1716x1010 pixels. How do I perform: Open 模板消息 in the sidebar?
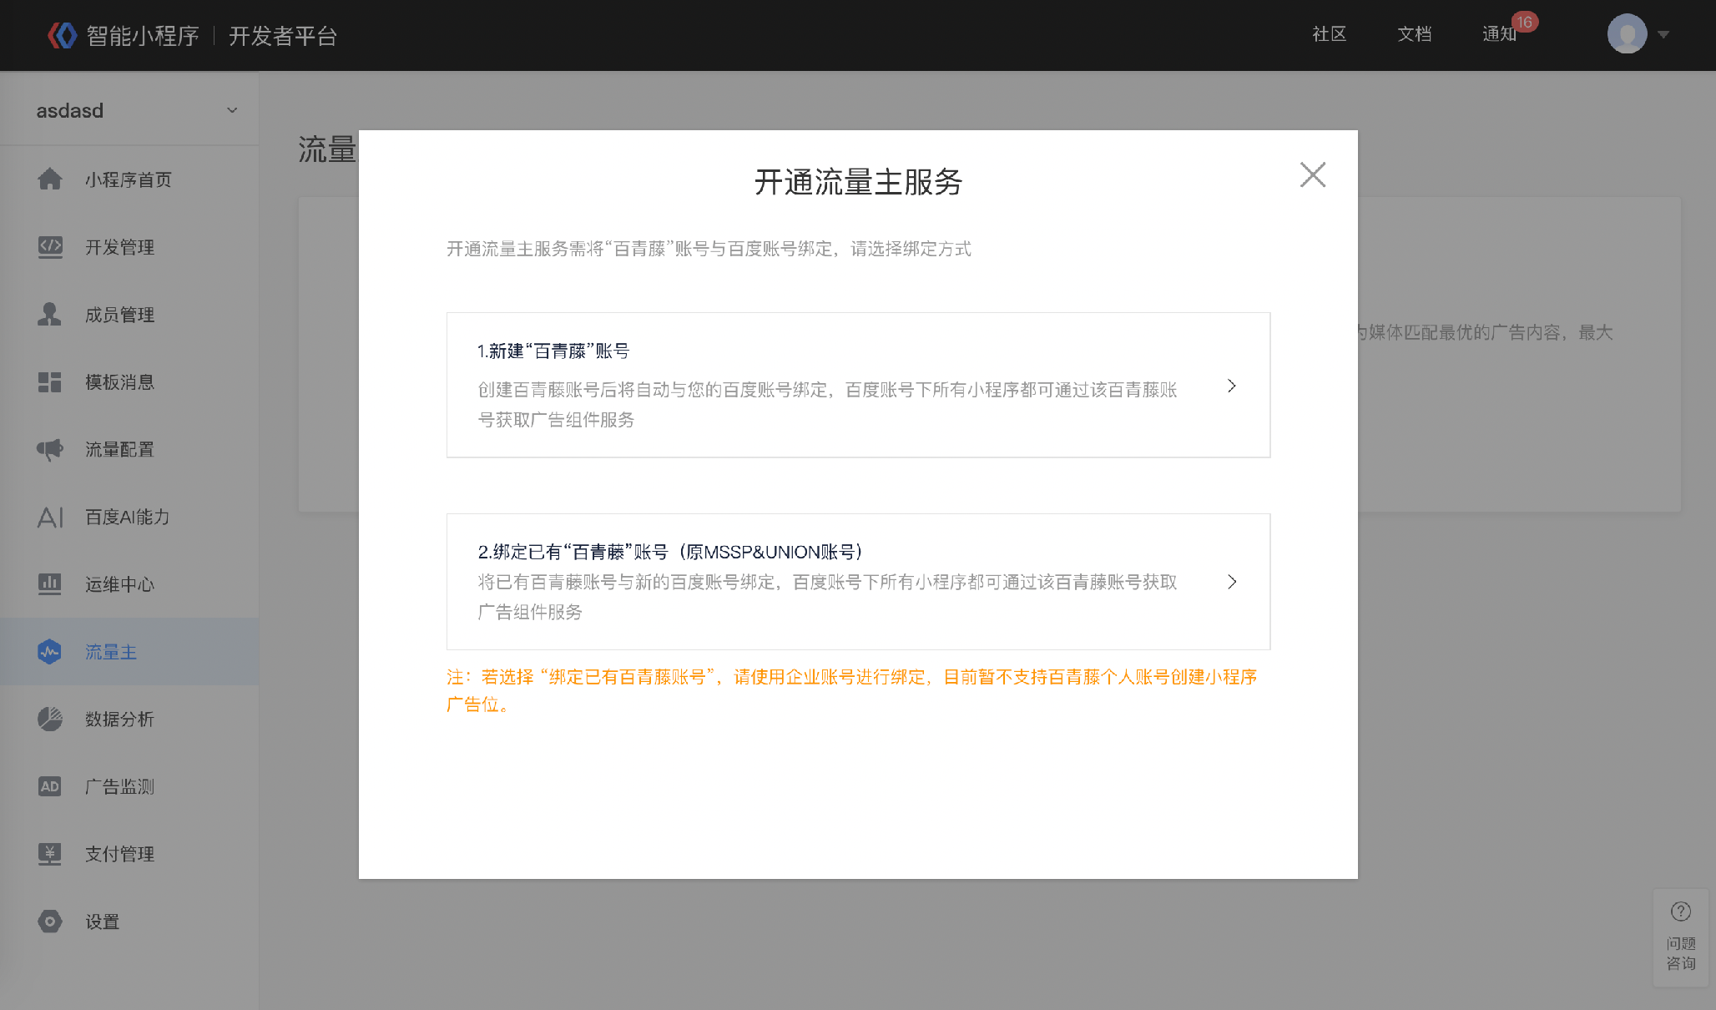[129, 382]
